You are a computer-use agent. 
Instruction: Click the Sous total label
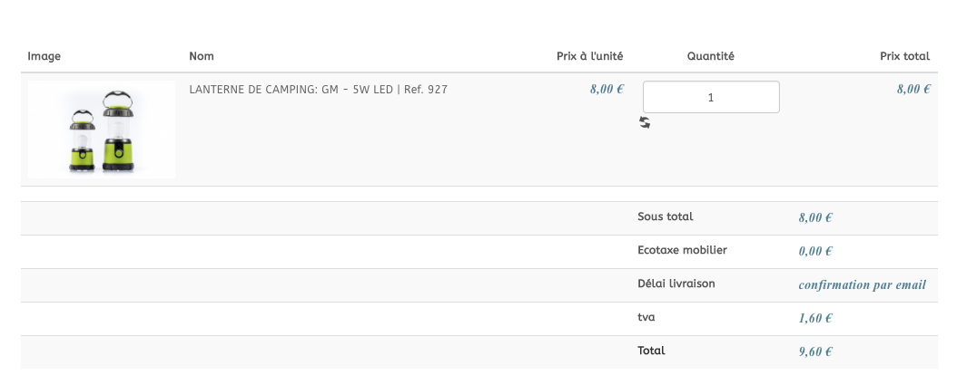pos(666,217)
